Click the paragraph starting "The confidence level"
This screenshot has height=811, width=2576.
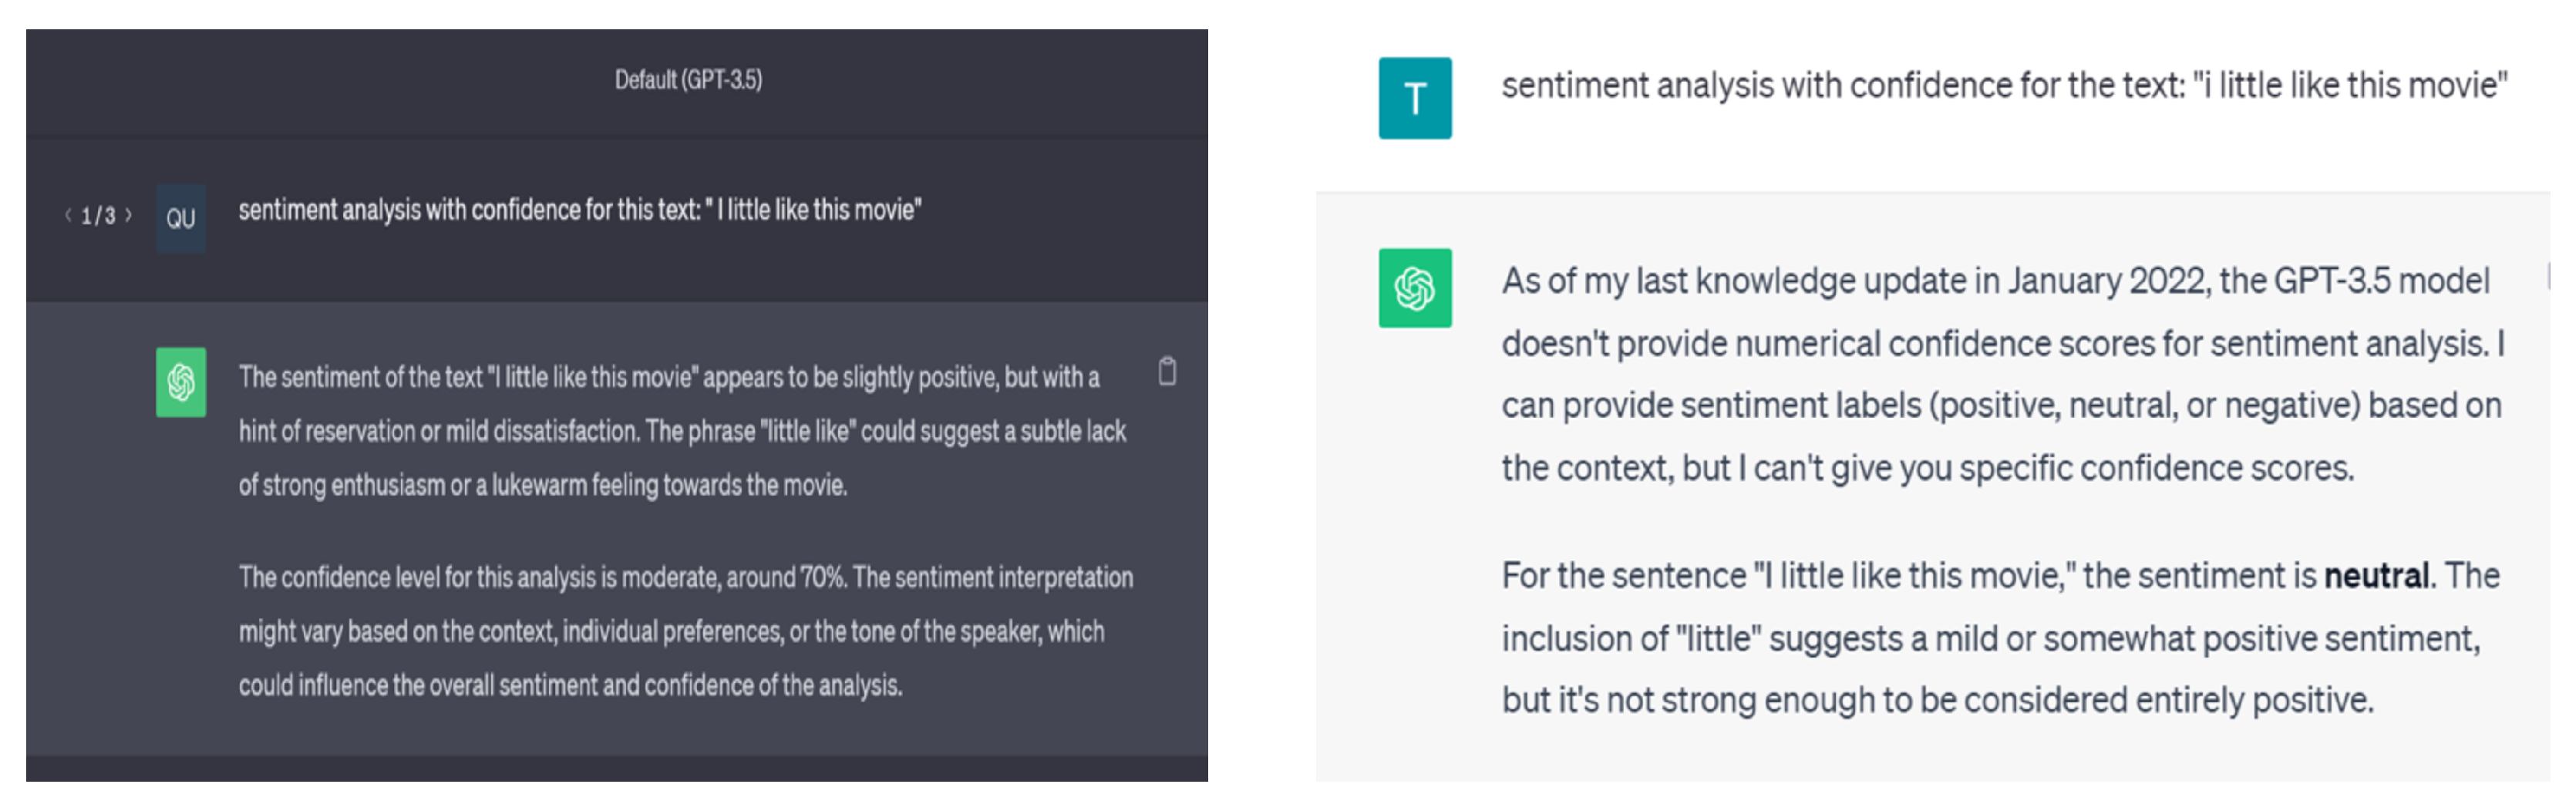click(x=685, y=631)
